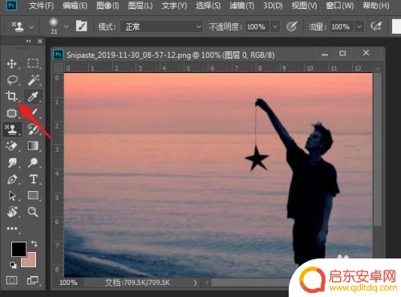Collapse the tools panel with double arrows
This screenshot has width=401, height=297.
29,41
